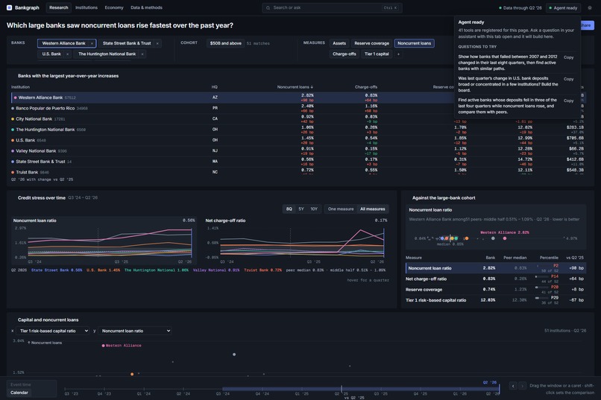Viewport: 601px width, 400px height.
Task: Click the Ctrl K shortcut badge
Action: tap(390, 7)
